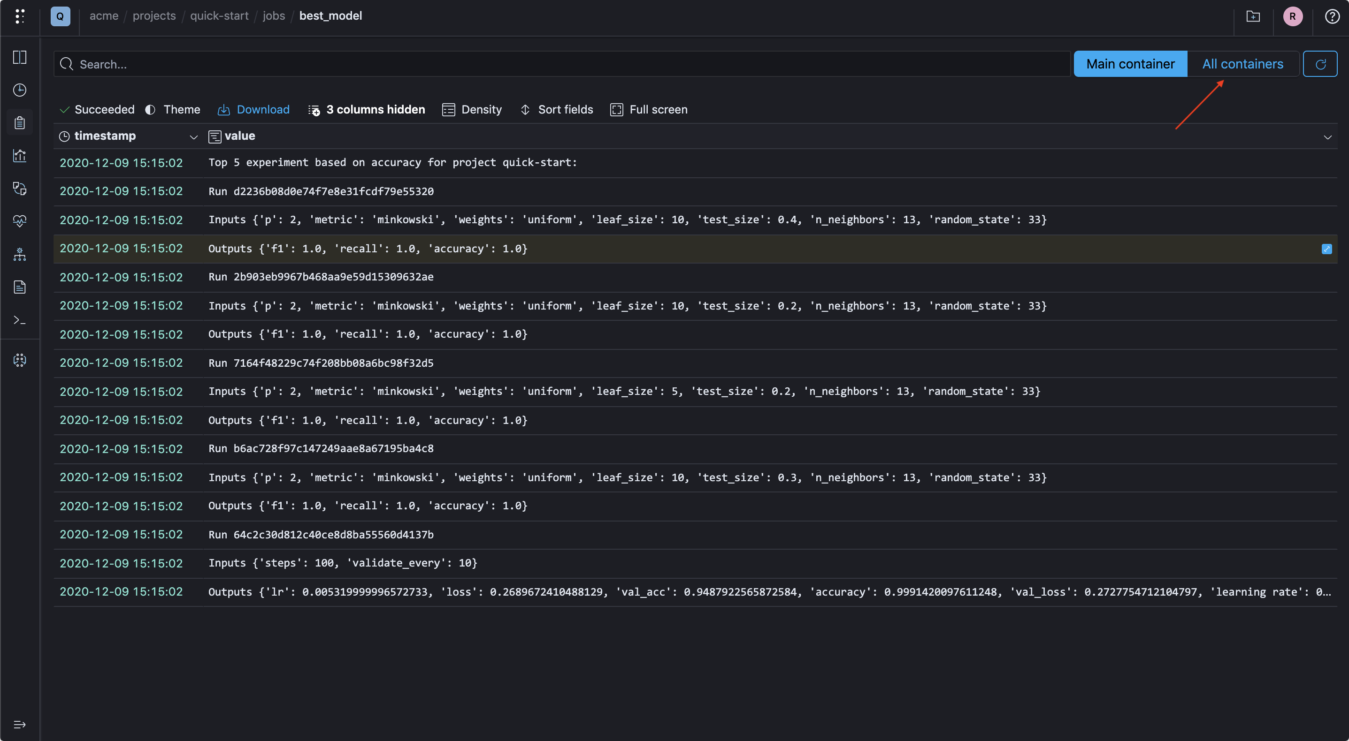
Task: Click the value column header label
Action: (240, 136)
